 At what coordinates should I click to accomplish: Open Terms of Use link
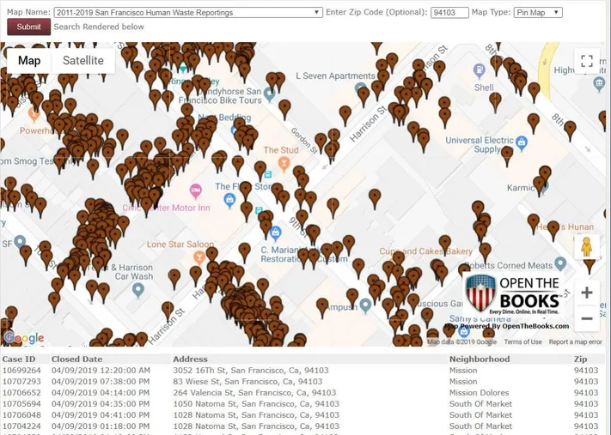[x=522, y=342]
